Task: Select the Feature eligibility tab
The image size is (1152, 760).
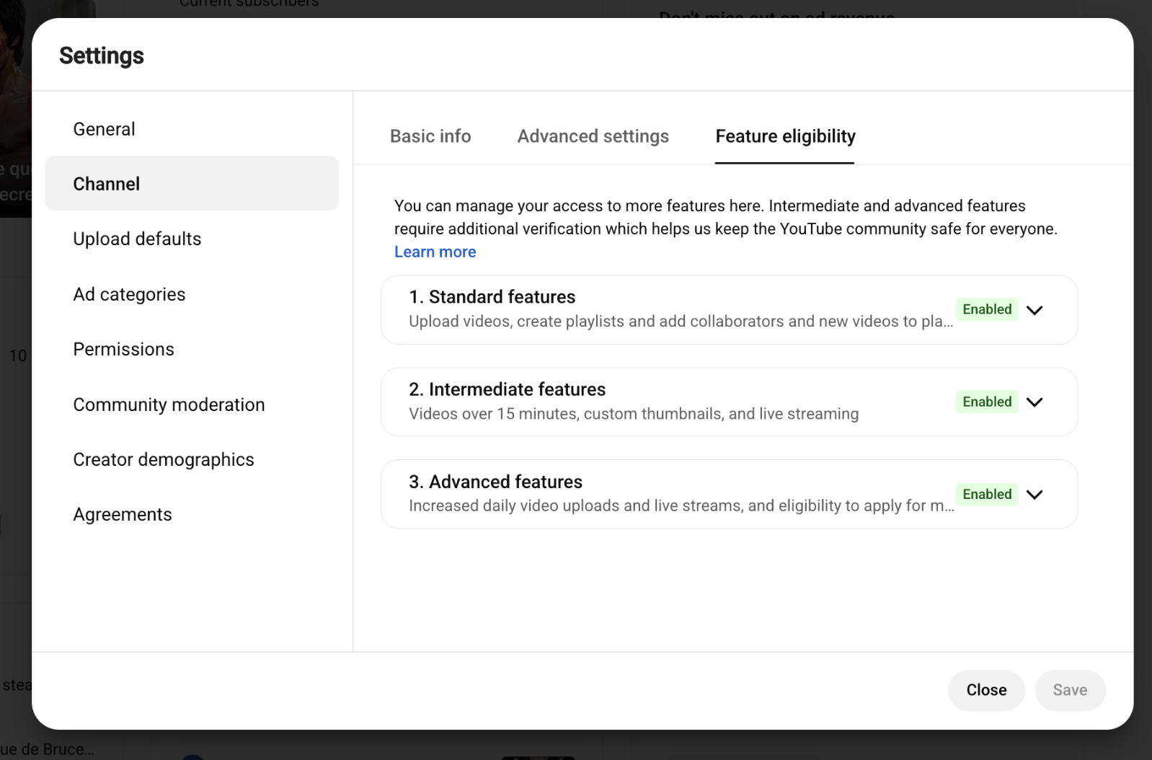Action: click(x=785, y=136)
